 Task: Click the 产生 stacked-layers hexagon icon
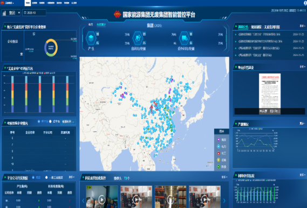click(91, 38)
